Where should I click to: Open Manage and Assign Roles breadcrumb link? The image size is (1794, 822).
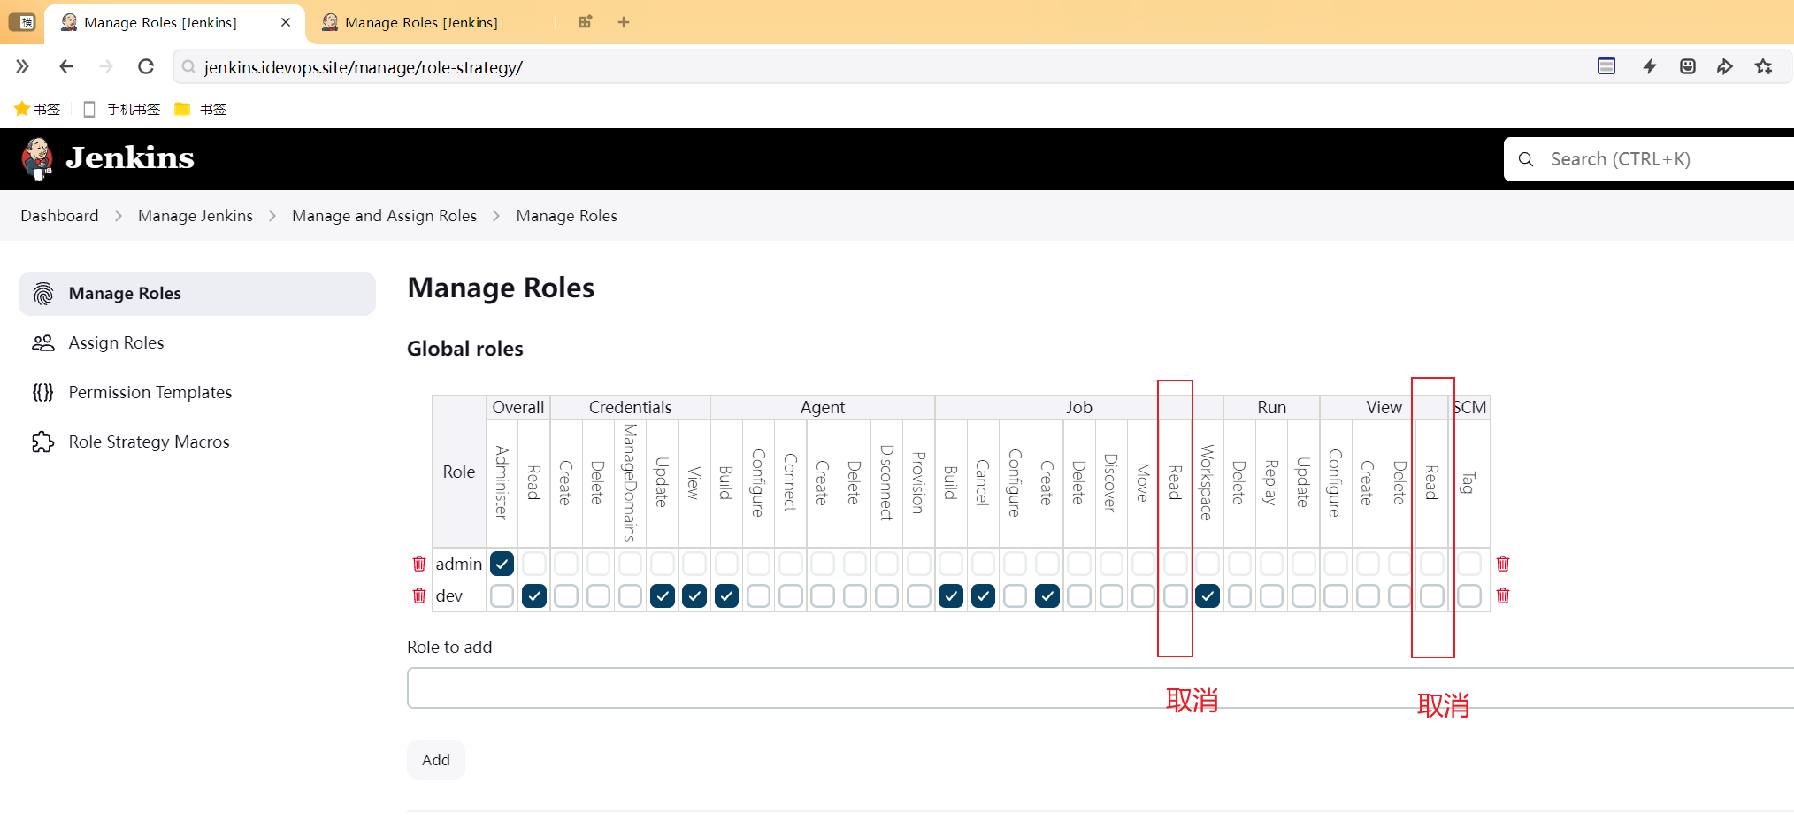[384, 216]
